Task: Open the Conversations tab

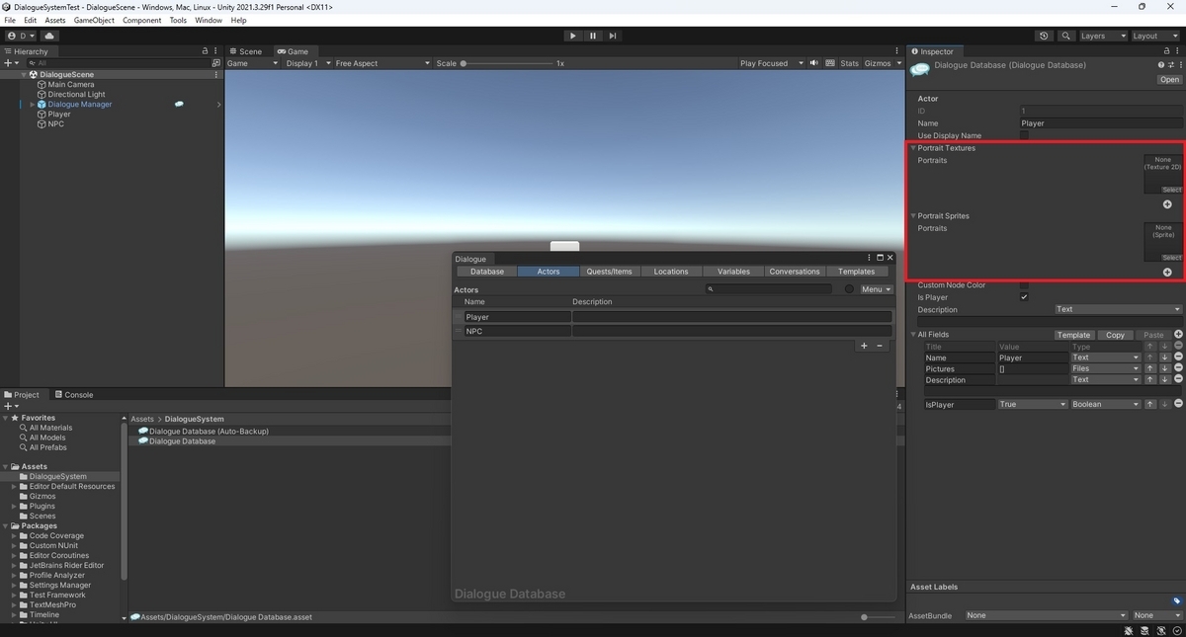Action: point(795,272)
